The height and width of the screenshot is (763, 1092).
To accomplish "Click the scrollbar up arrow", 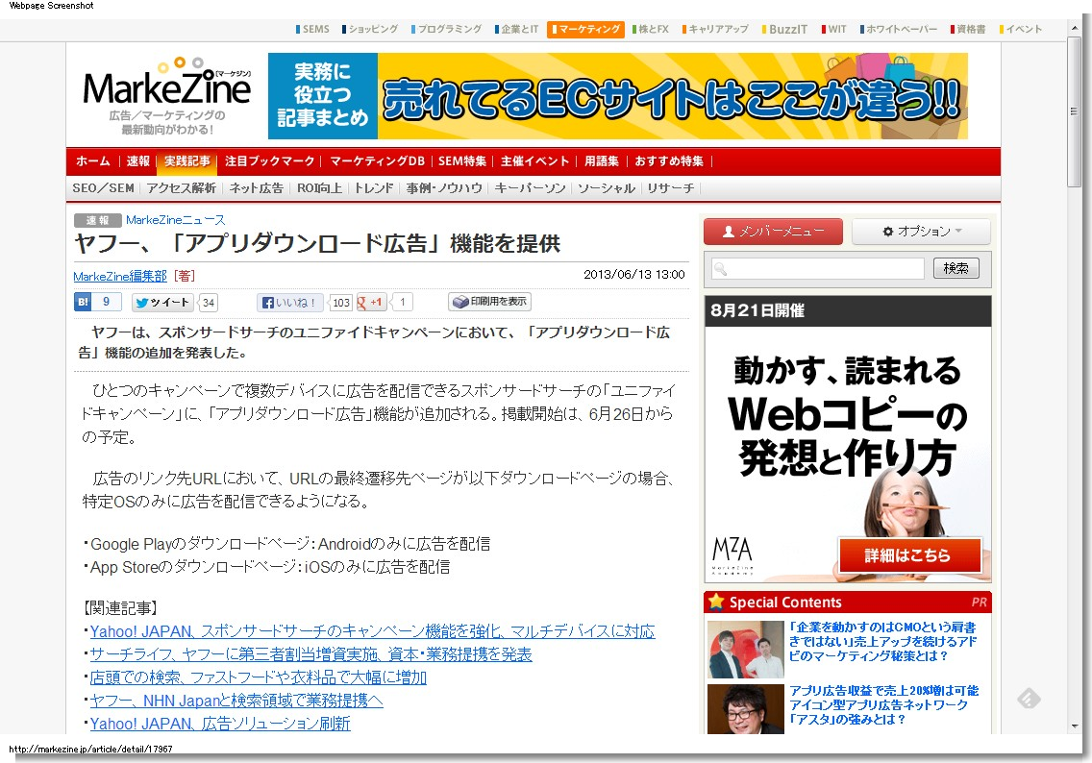I will pos(1075,29).
